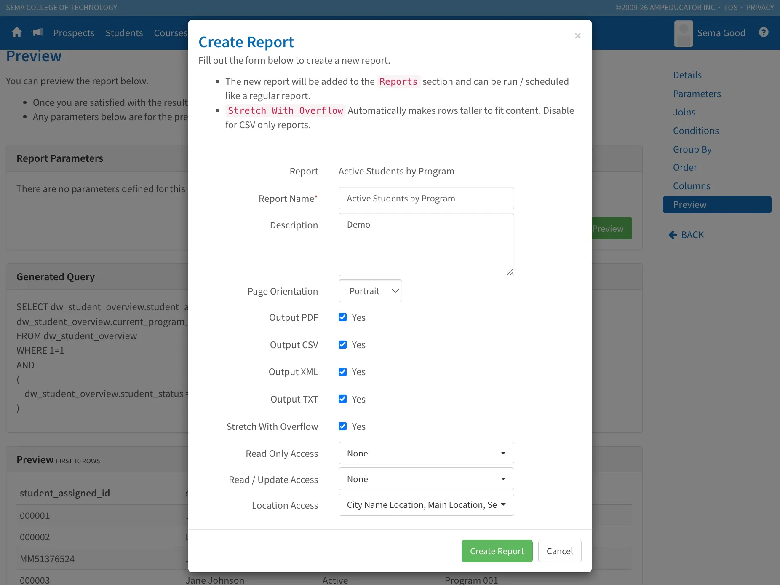Go to Group By in sidebar

pyautogui.click(x=692, y=149)
